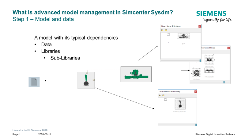Click the 'Library Items - Scenario Library' window title
This screenshot has width=245, height=138.
click(170, 91)
